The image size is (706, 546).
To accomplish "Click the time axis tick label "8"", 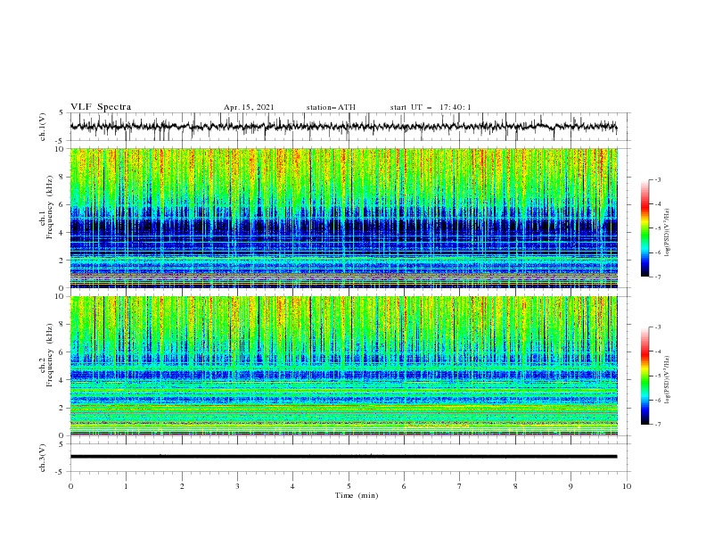I will click(x=515, y=486).
